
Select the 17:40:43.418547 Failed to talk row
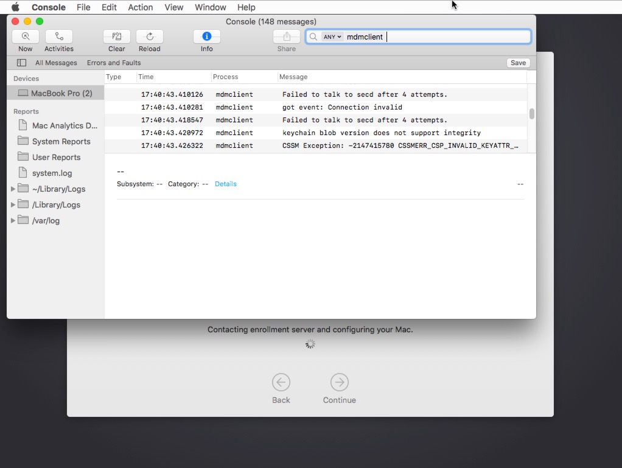pos(316,120)
